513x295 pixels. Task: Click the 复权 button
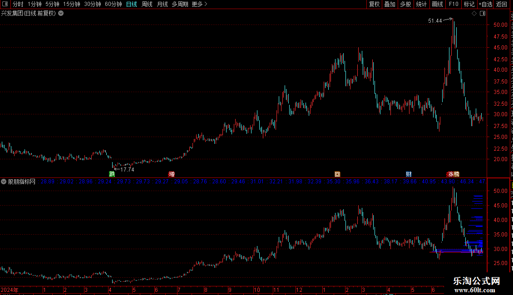(x=374, y=4)
